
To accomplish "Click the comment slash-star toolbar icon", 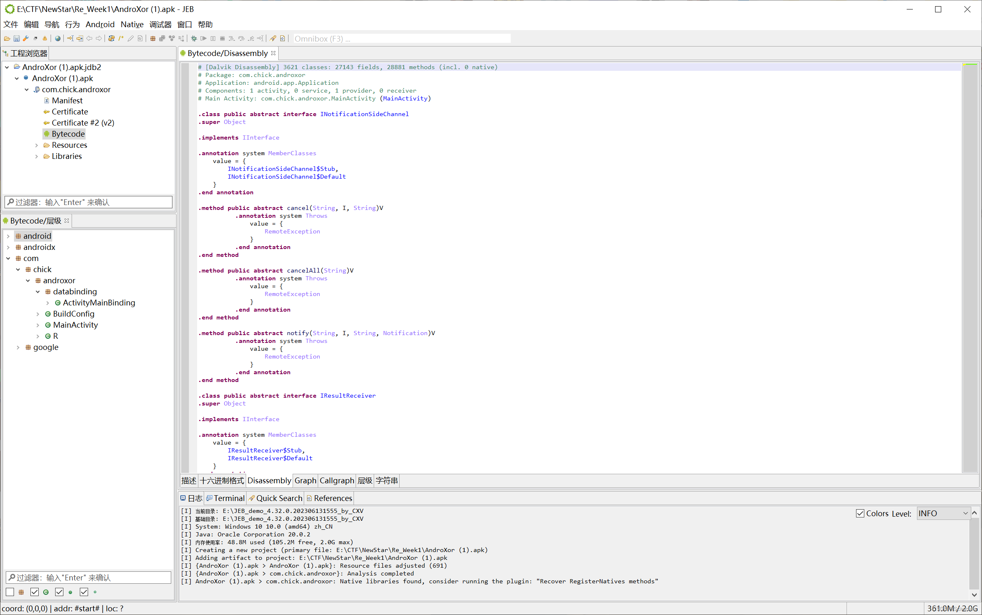I will point(121,39).
